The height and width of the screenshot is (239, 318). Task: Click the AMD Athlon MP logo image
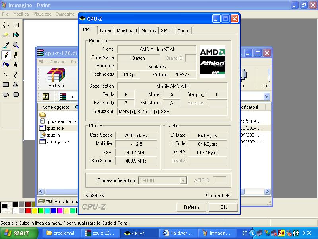pyautogui.click(x=212, y=62)
